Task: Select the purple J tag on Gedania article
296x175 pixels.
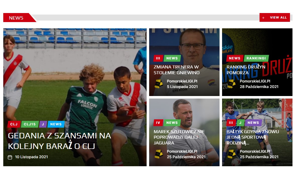Action: pyautogui.click(x=43, y=124)
